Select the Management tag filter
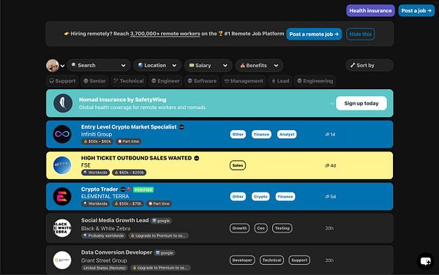Screen dimensions: 439x275 coord(244,81)
